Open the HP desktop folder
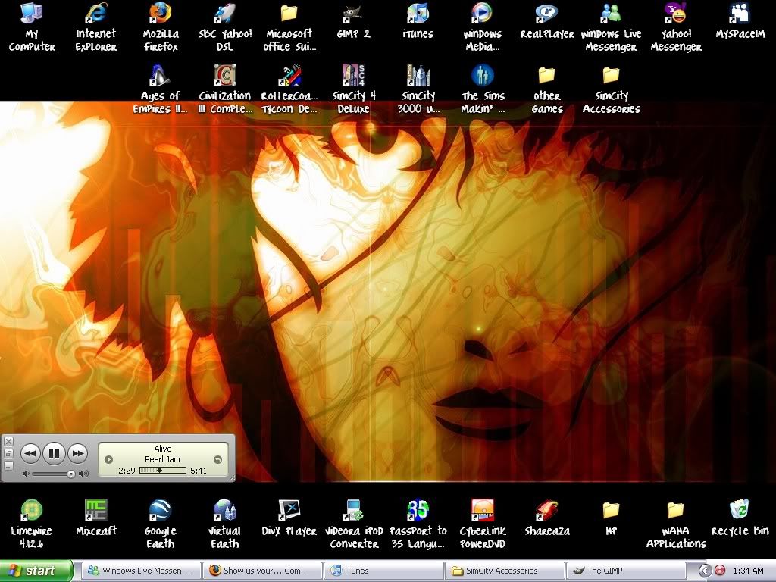The height and width of the screenshot is (582, 776). (x=612, y=518)
